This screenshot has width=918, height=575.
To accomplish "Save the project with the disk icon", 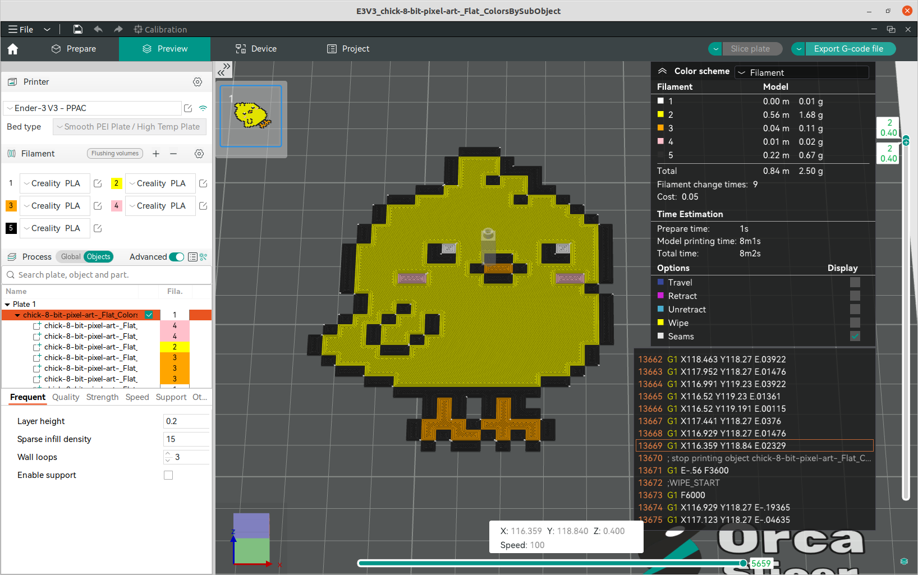I will point(78,29).
